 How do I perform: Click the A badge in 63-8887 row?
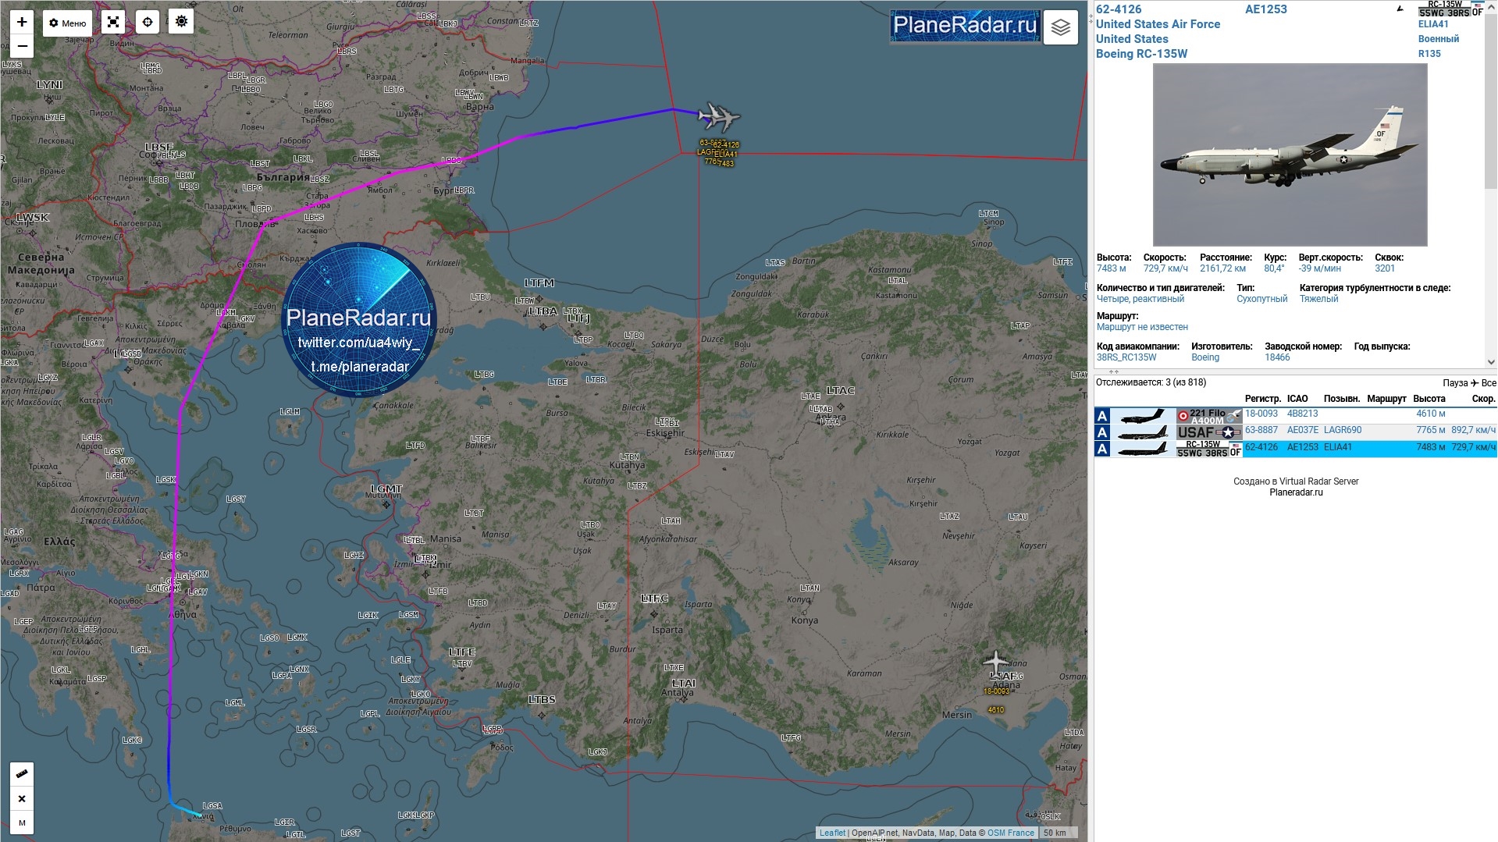pos(1102,432)
